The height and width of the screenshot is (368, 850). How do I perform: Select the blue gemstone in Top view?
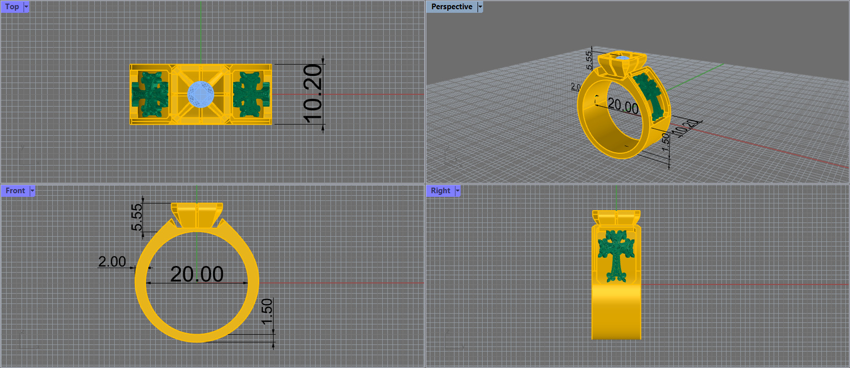(201, 94)
